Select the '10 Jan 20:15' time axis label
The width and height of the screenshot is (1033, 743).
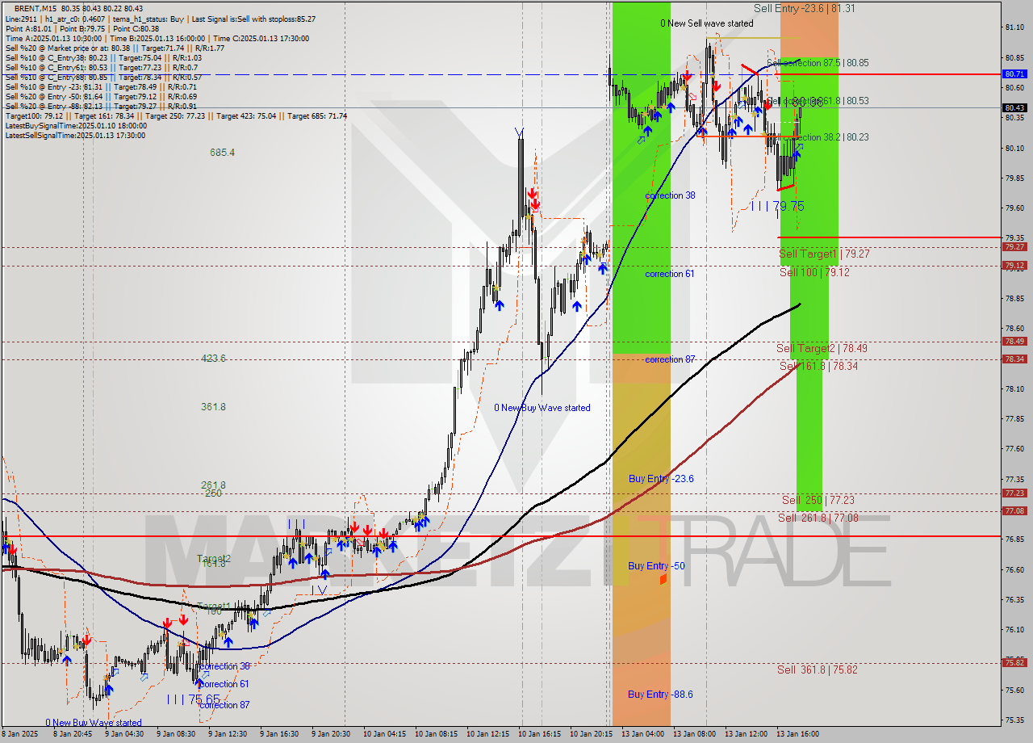click(591, 734)
